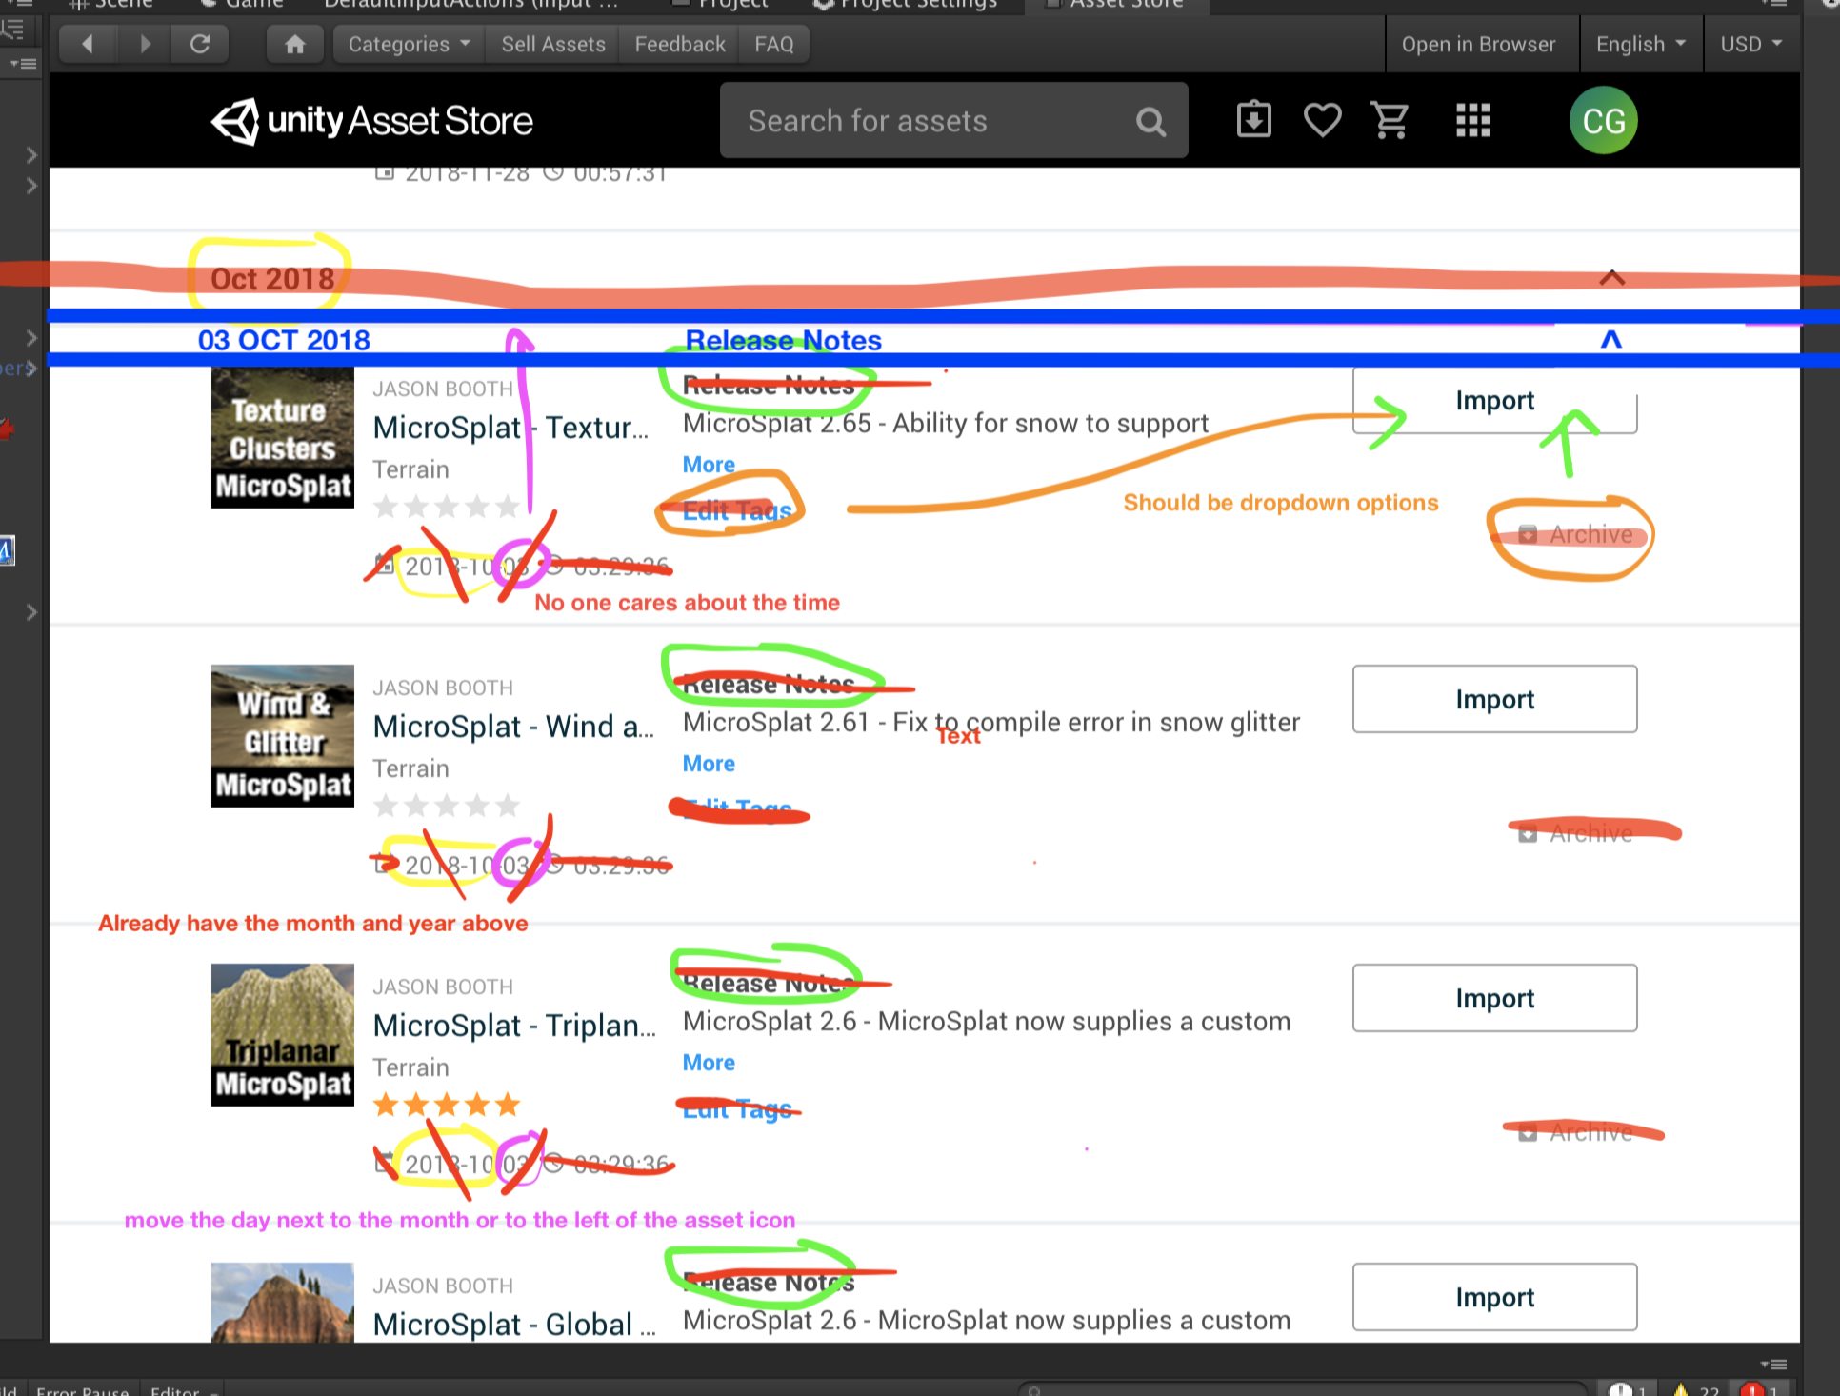Open the shopping cart
The width and height of the screenshot is (1840, 1396).
[1390, 121]
